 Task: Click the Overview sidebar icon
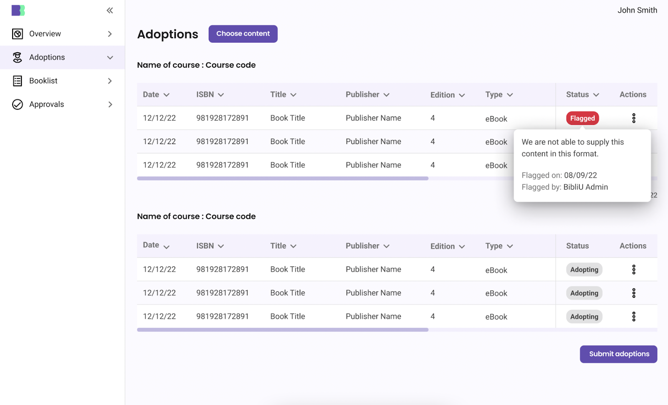[x=18, y=34]
